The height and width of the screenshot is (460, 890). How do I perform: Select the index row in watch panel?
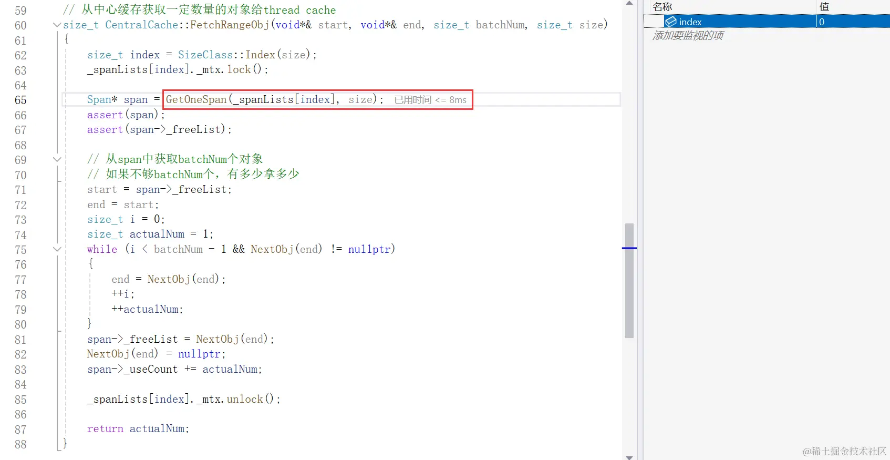tap(767, 22)
